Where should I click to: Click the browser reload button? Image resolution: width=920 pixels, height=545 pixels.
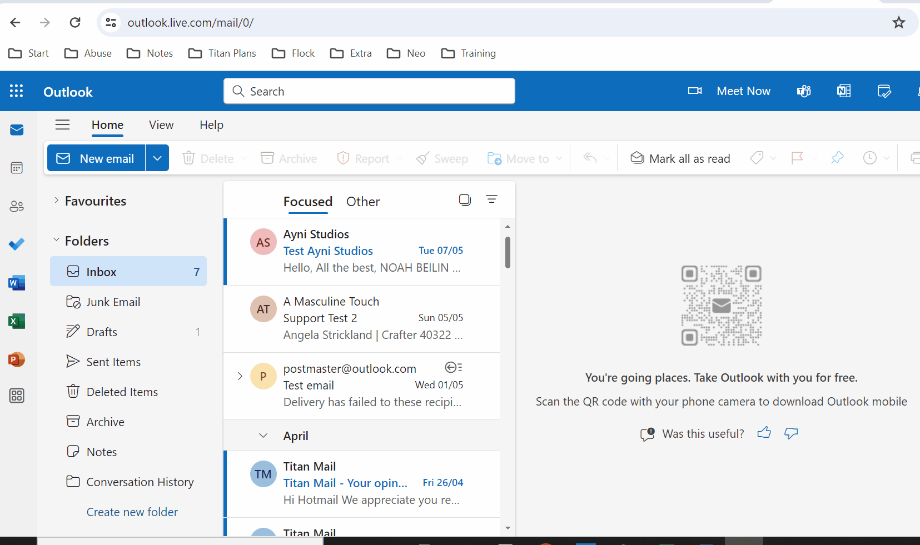coord(75,22)
